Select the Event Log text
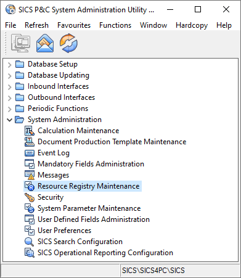 click(x=54, y=153)
